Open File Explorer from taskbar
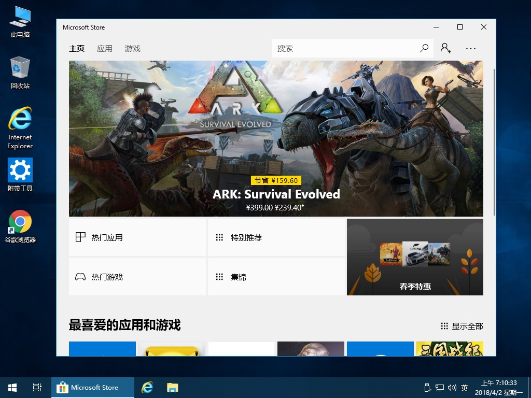Screen dimensions: 531x398 coord(172,388)
